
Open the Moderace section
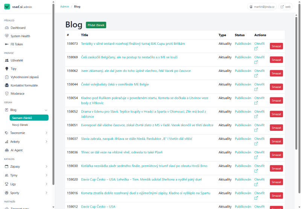17,94
